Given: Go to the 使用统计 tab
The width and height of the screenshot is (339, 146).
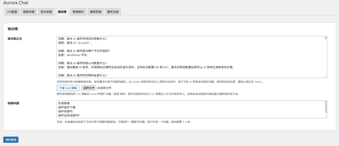Looking at the screenshot, I should coord(78,12).
